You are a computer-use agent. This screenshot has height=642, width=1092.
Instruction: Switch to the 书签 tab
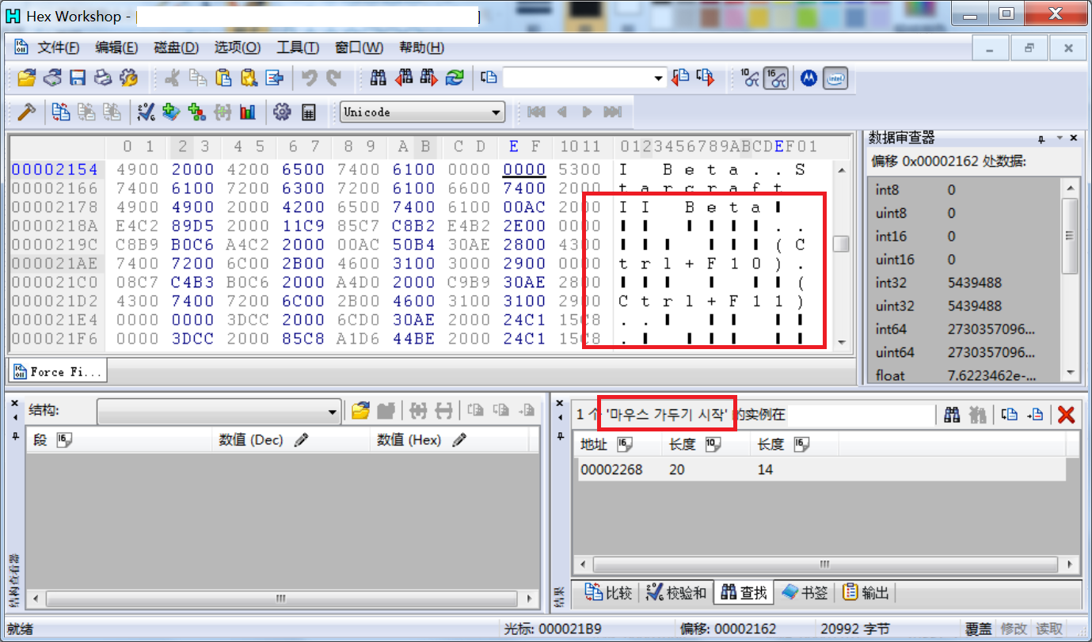[804, 592]
